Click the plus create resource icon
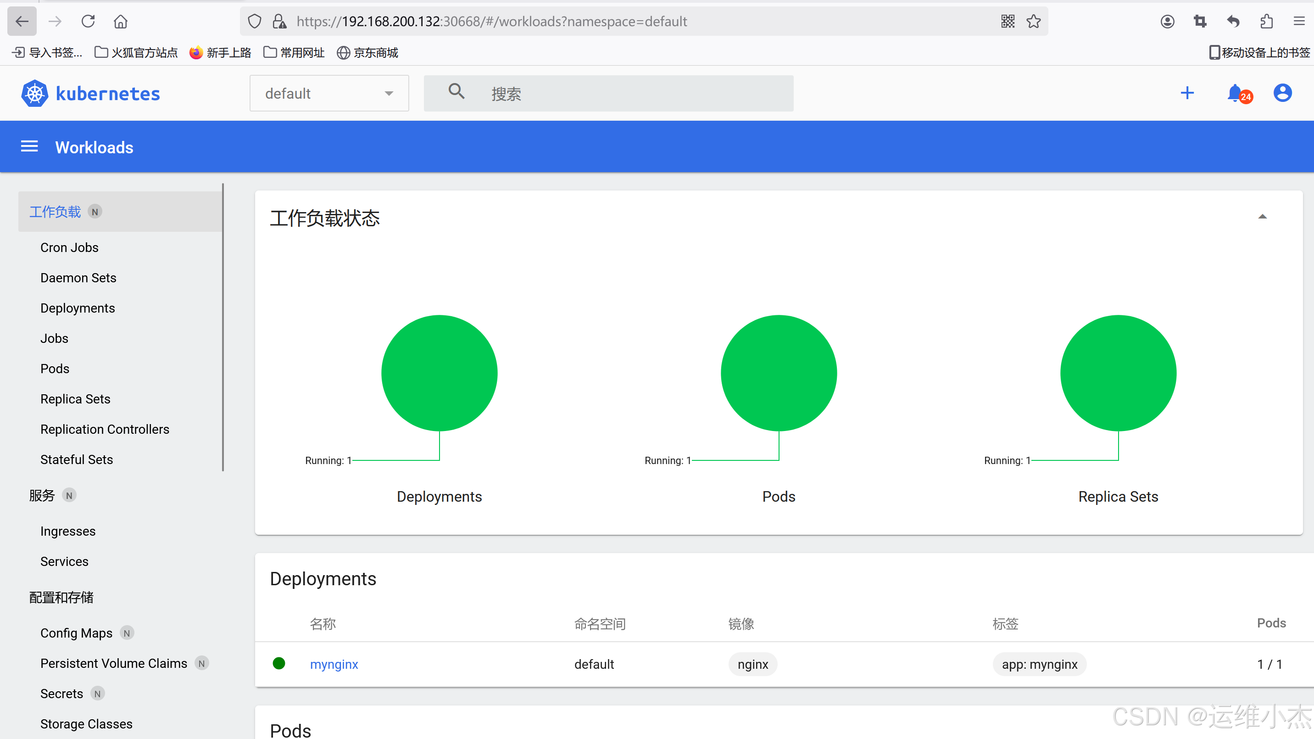The width and height of the screenshot is (1314, 739). pyautogui.click(x=1187, y=93)
